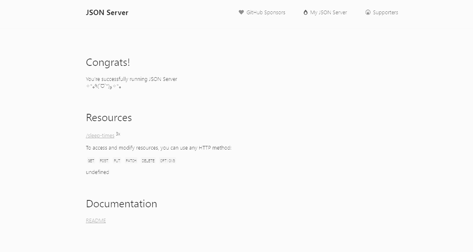Screen dimensions: 473x252
Task: Click the DELETE method badge
Action: point(148,161)
